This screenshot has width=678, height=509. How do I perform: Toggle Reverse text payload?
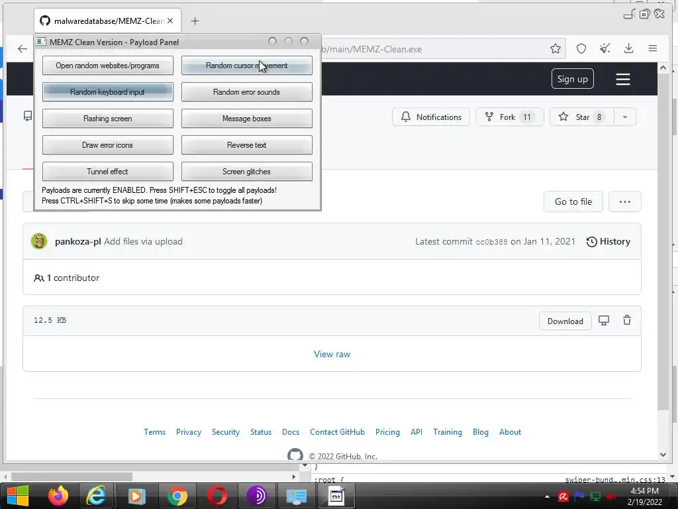(246, 145)
